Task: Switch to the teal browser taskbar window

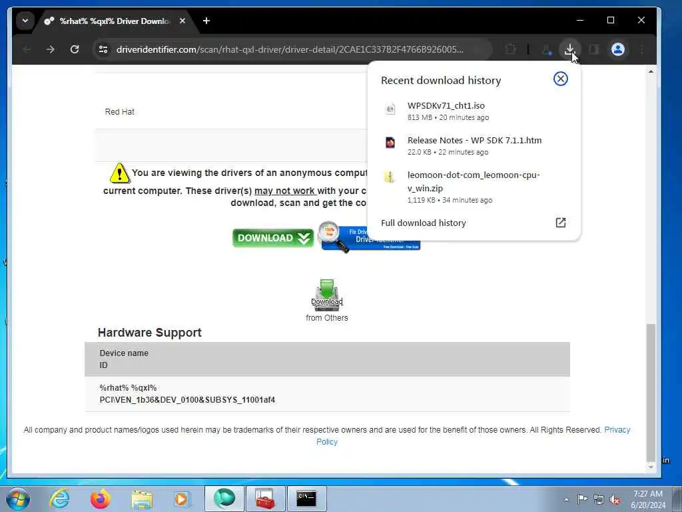Action: point(224,499)
